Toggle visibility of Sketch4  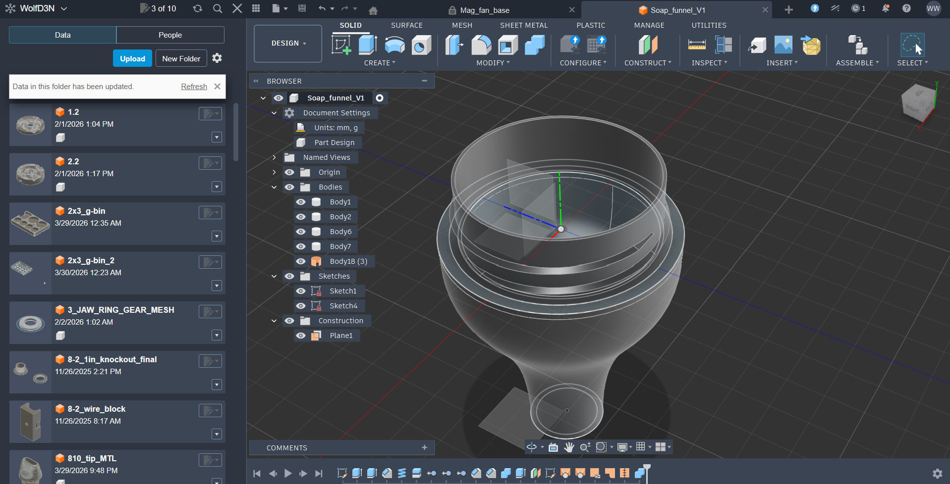pos(301,306)
